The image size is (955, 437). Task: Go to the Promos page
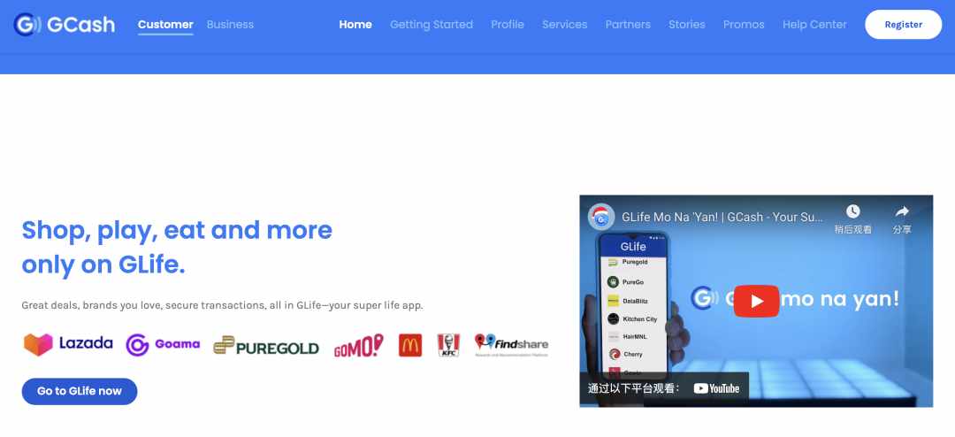point(744,25)
